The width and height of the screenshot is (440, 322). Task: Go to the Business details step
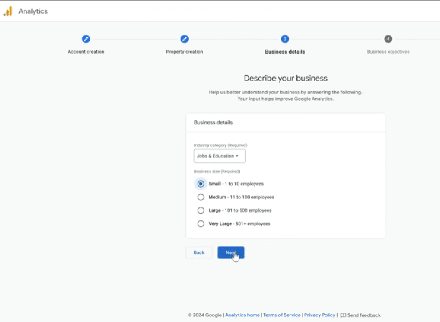(x=284, y=52)
